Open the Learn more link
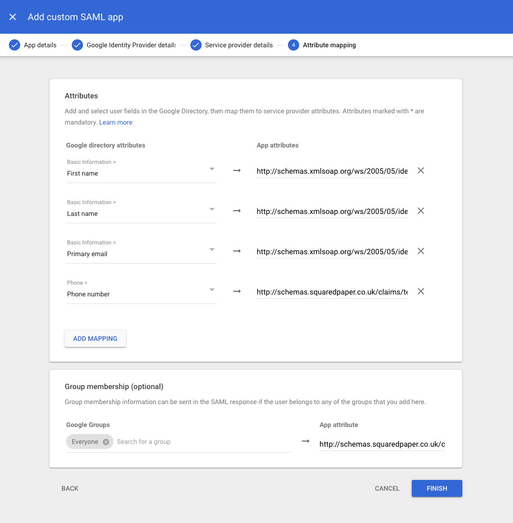Image resolution: width=513 pixels, height=523 pixels. [115, 122]
